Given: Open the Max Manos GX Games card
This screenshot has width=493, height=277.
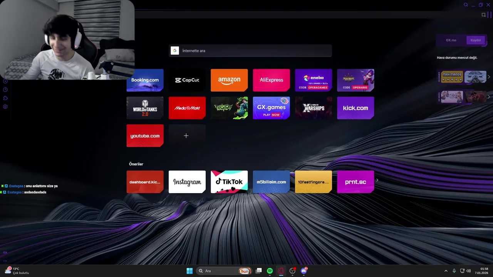Looking at the screenshot, I should (x=452, y=77).
